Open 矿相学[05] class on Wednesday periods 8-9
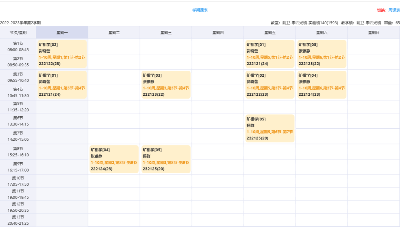This screenshot has height=238, width=400. pyautogui.click(x=166, y=159)
